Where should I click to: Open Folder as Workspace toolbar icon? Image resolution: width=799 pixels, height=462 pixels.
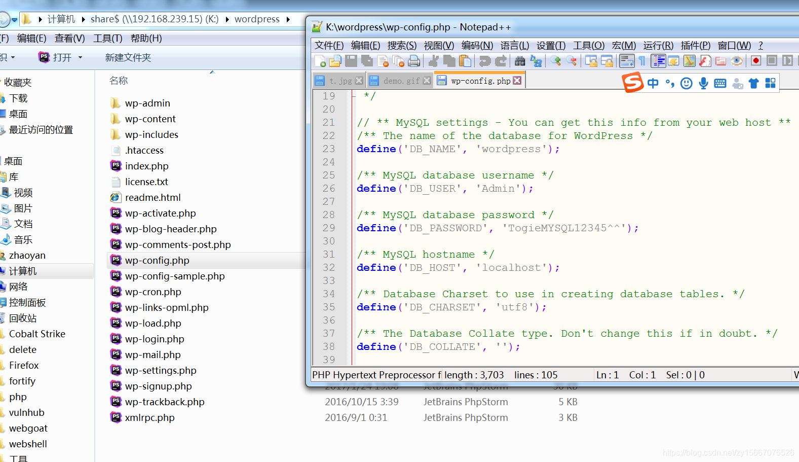pos(720,61)
